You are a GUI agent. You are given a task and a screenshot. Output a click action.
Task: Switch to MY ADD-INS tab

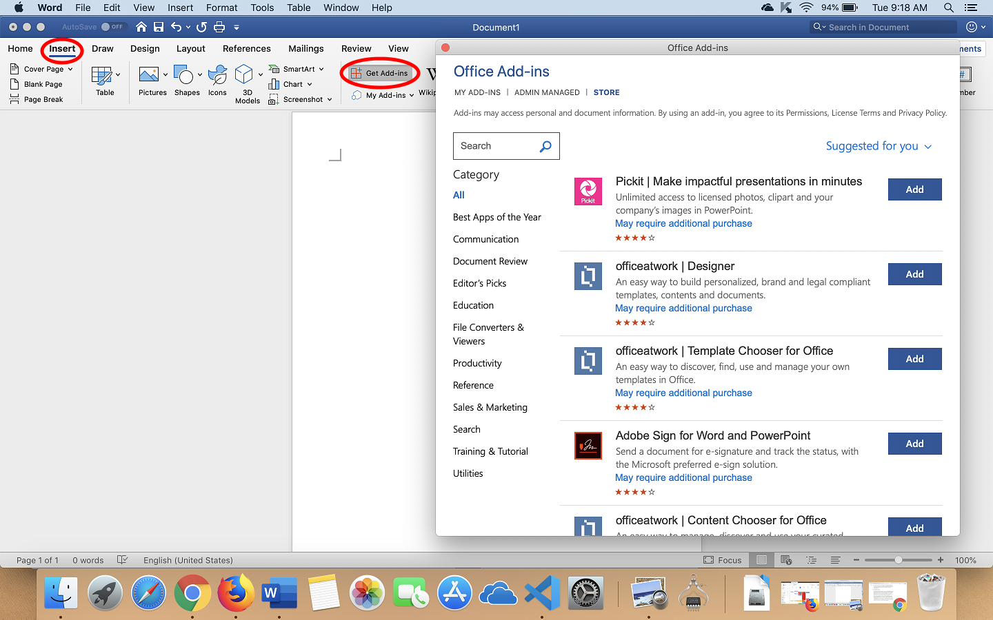tap(477, 92)
